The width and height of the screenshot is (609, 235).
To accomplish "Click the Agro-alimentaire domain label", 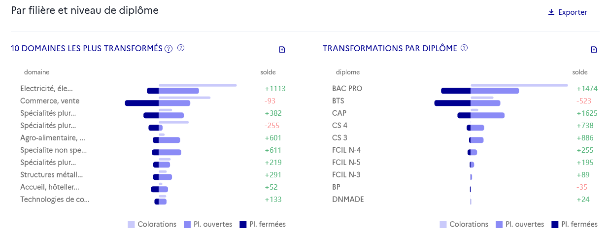I will 53,138.
